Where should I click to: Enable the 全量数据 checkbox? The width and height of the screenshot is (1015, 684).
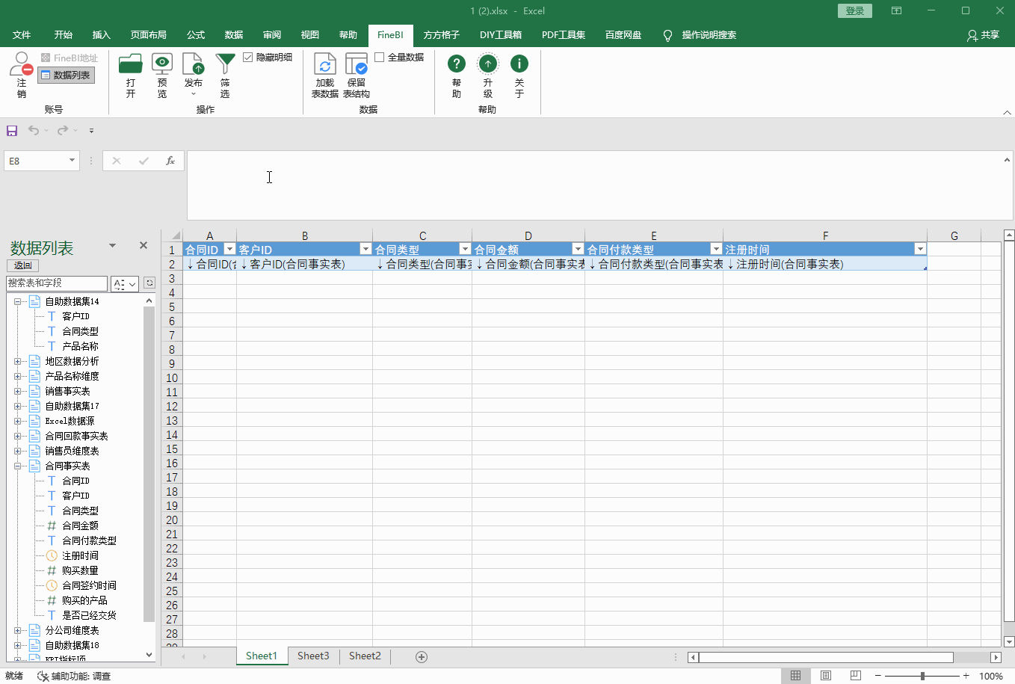click(x=380, y=58)
